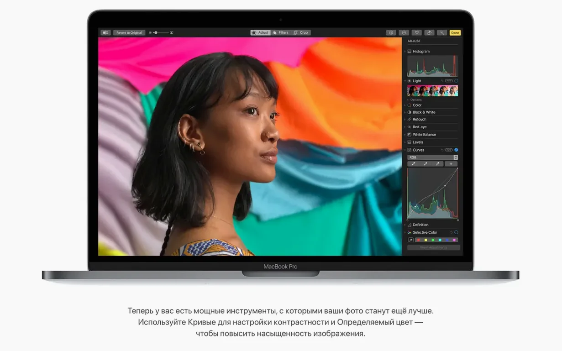Switch to the Crop tab
The width and height of the screenshot is (562, 351).
301,33
